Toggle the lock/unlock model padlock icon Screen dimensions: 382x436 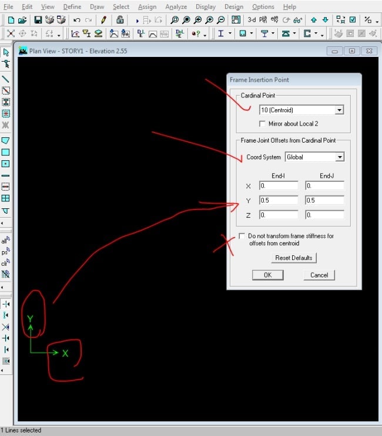(120, 20)
